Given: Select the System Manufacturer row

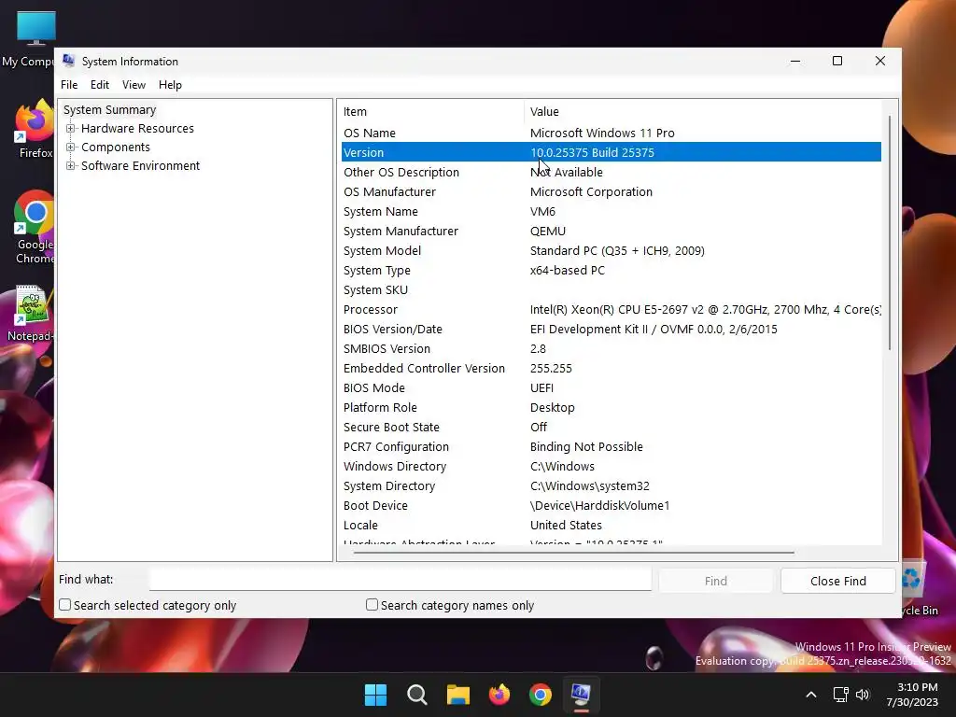Looking at the screenshot, I should pos(611,232).
